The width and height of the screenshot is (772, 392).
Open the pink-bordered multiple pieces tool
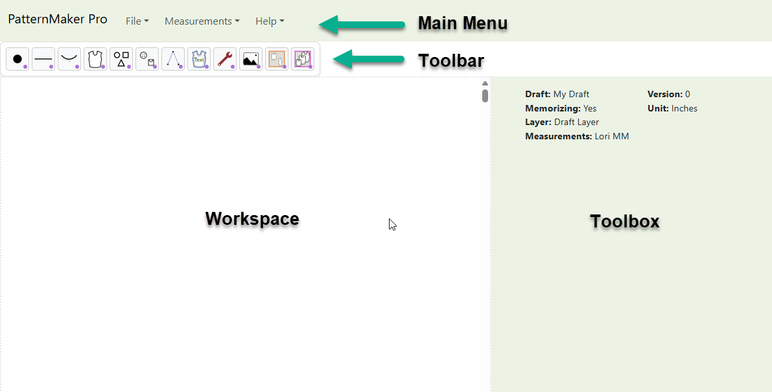(303, 59)
